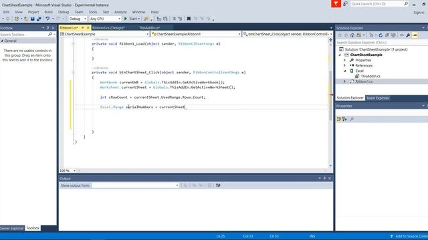
Task: Click in the Quick Launch input box
Action: pyautogui.click(x=377, y=4)
